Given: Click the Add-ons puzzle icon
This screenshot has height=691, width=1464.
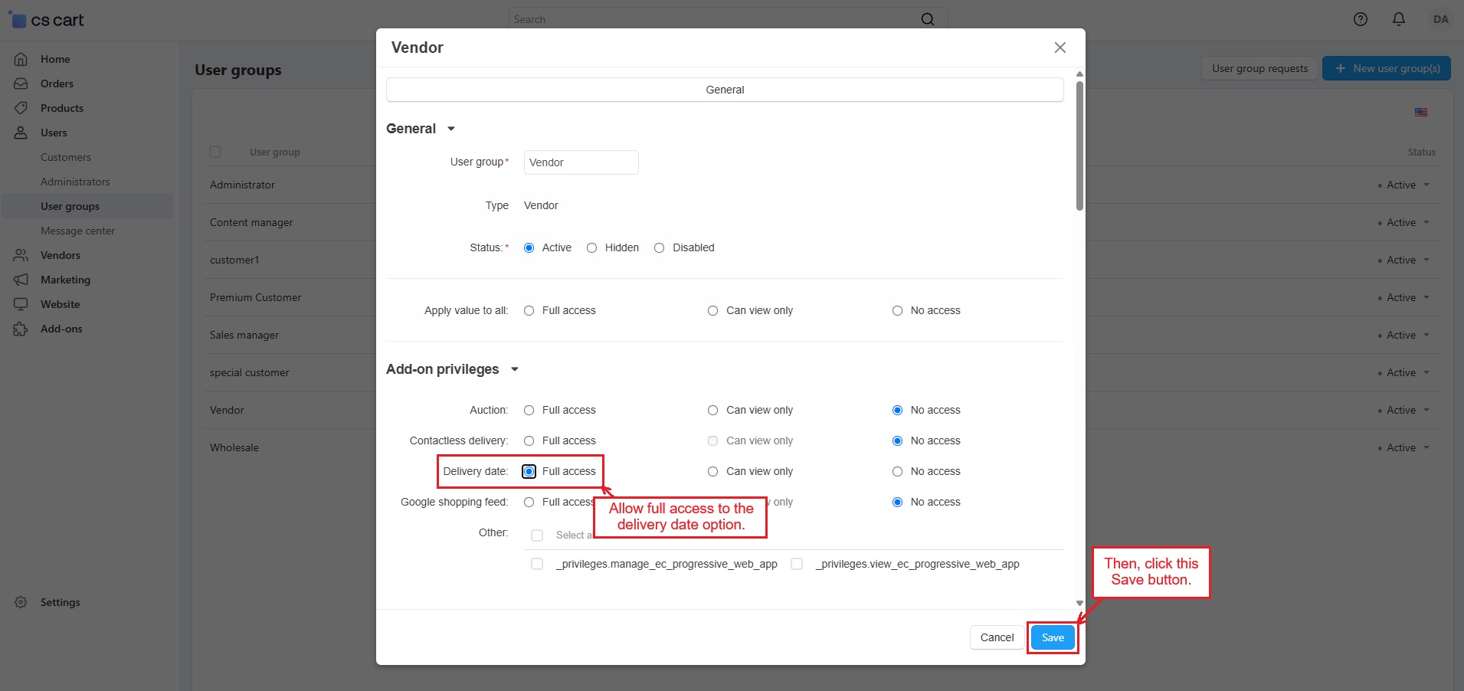Looking at the screenshot, I should 21,329.
